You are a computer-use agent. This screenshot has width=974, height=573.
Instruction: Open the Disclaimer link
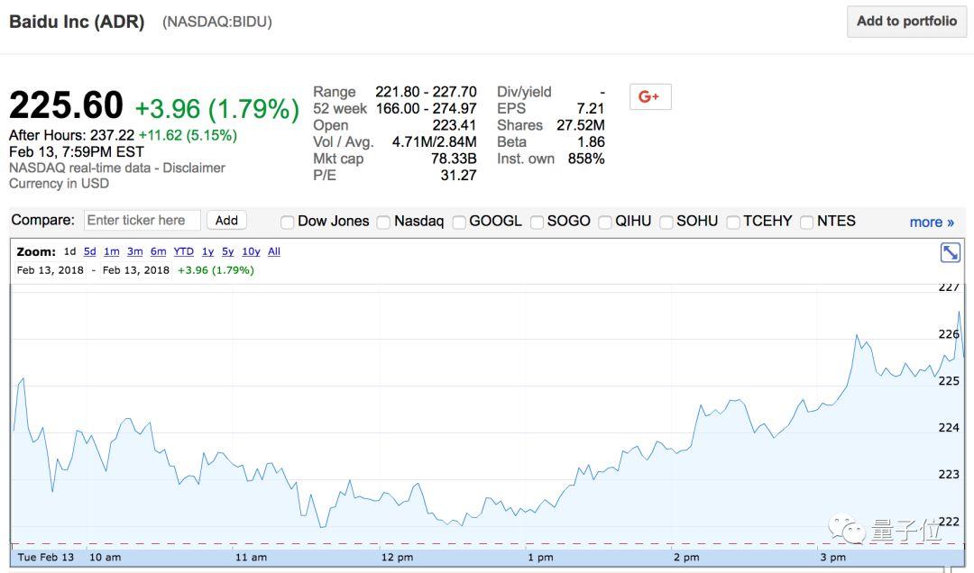click(x=194, y=168)
